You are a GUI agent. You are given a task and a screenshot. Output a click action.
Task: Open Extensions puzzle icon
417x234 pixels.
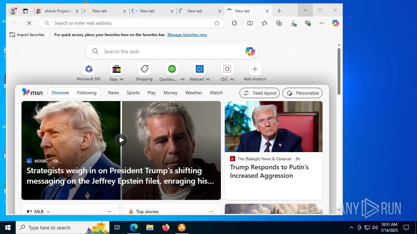pos(234,23)
